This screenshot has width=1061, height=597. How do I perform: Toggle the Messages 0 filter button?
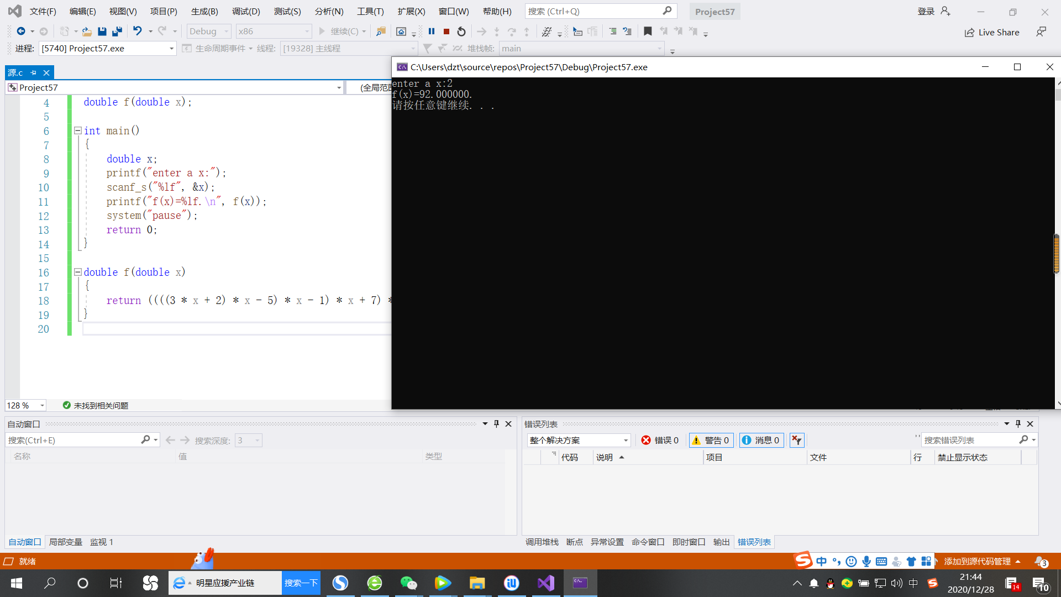tap(761, 440)
